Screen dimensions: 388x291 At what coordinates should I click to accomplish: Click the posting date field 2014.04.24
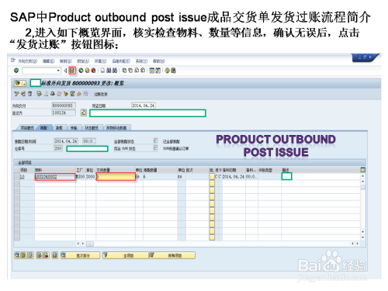[x=143, y=106]
